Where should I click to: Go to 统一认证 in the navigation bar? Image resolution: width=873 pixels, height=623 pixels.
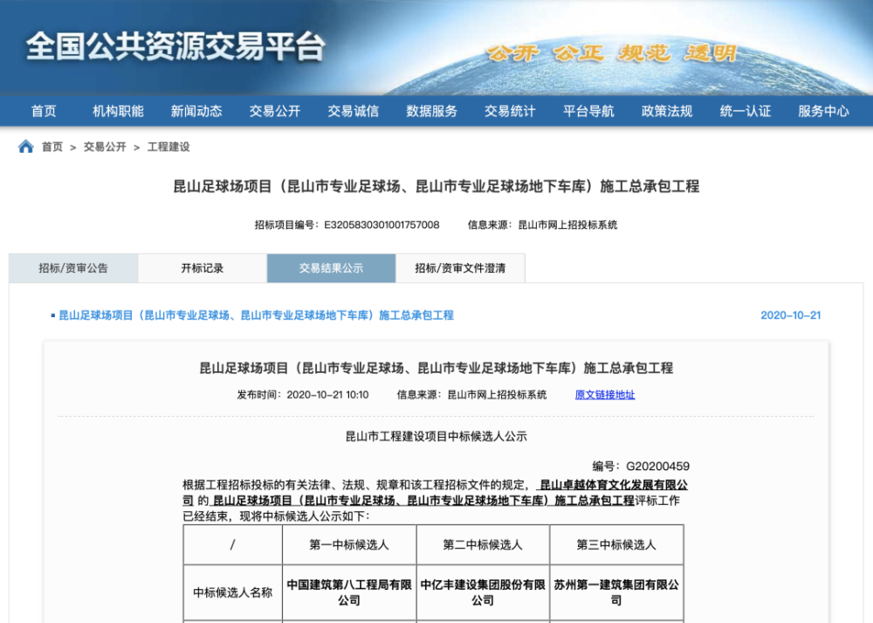click(746, 112)
